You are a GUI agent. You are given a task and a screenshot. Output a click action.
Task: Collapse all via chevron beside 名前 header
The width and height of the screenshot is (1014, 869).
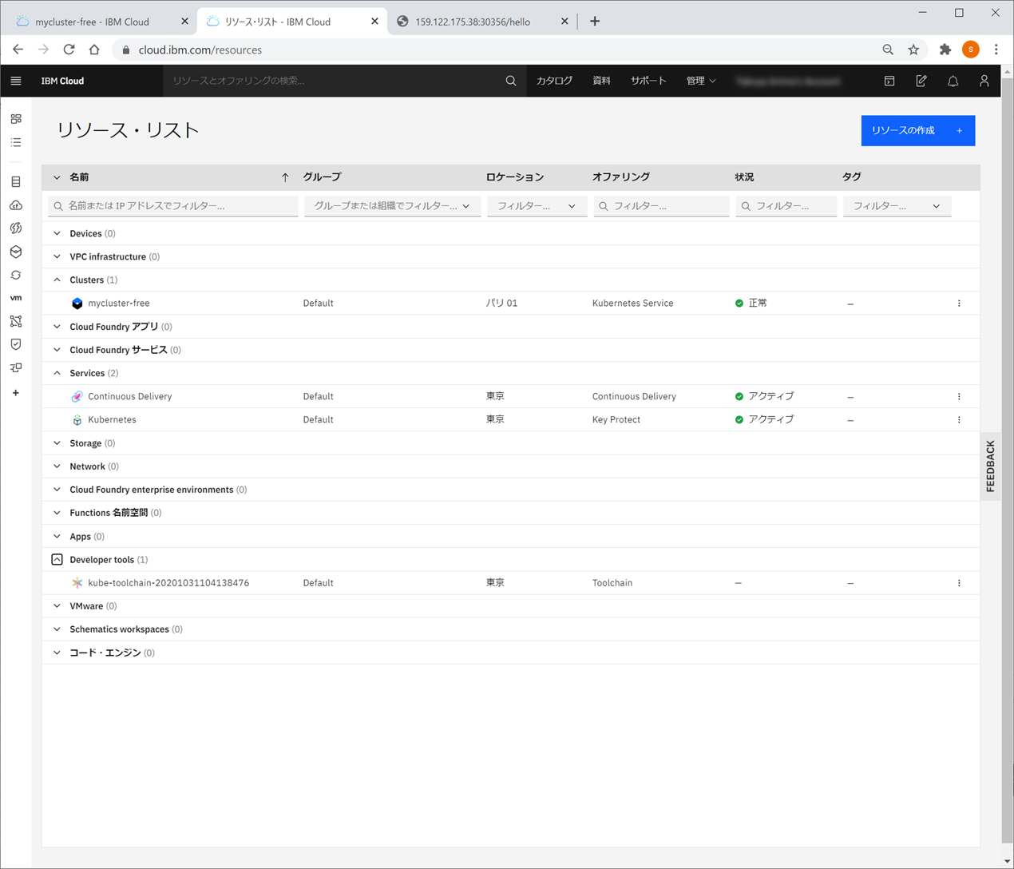click(57, 177)
